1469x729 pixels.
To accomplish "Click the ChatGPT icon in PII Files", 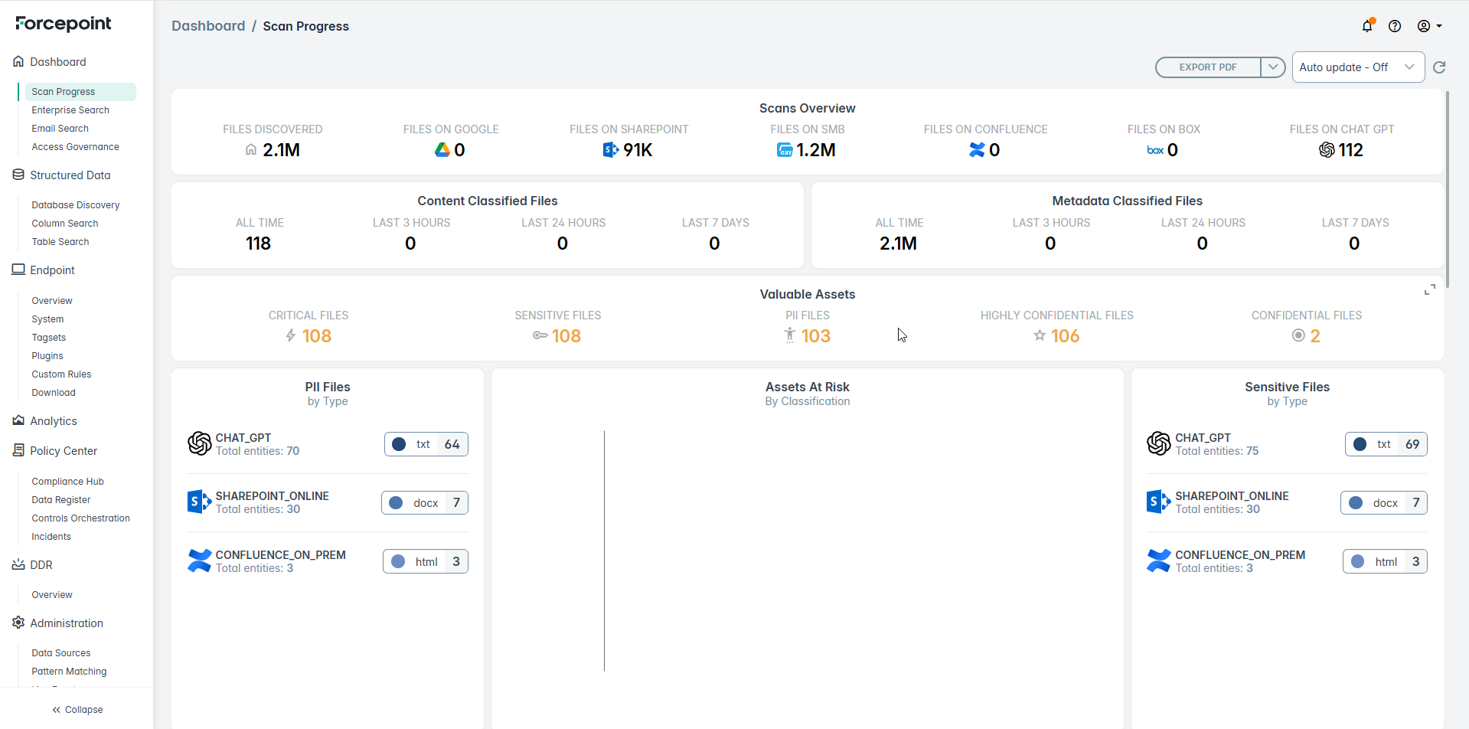I will [199, 444].
